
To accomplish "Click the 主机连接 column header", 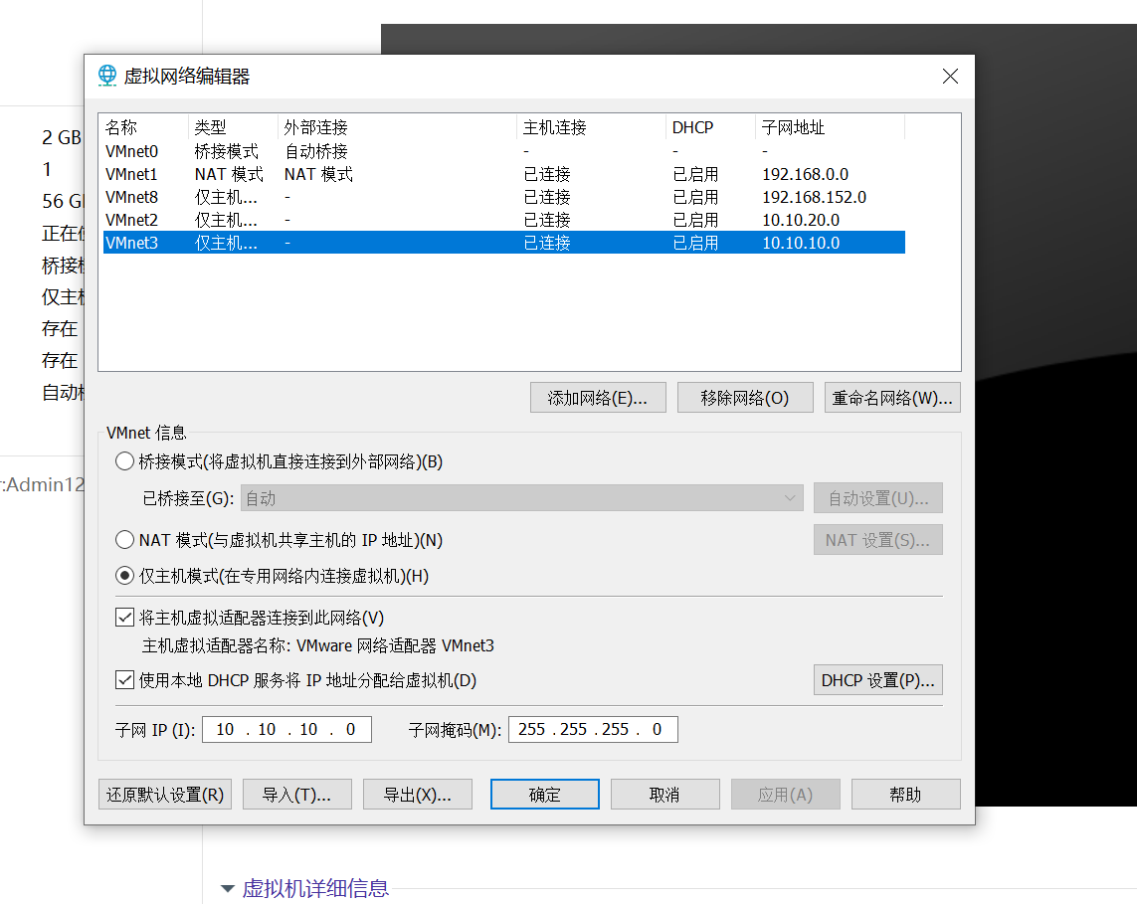I will click(592, 127).
